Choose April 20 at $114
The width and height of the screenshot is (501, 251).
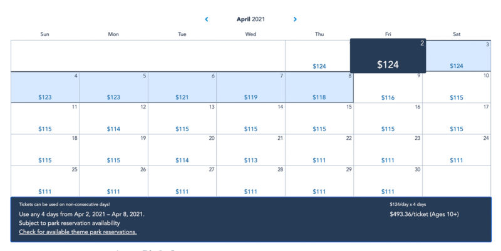click(x=182, y=150)
